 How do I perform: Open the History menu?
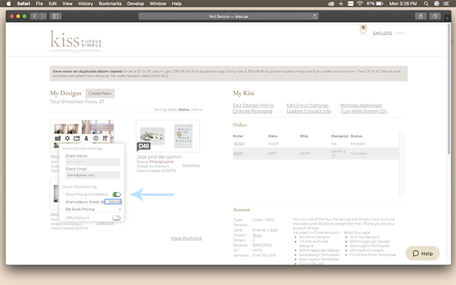85,4
